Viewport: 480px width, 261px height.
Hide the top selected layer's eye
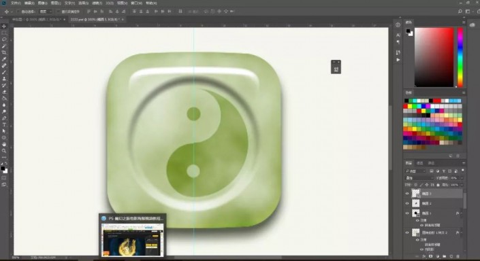[x=407, y=194]
